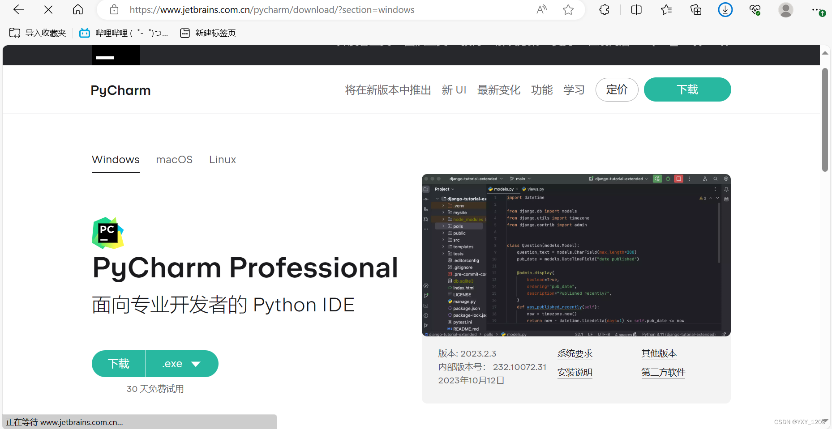Open the Collections icon near Downloads
The width and height of the screenshot is (832, 429).
pos(695,9)
